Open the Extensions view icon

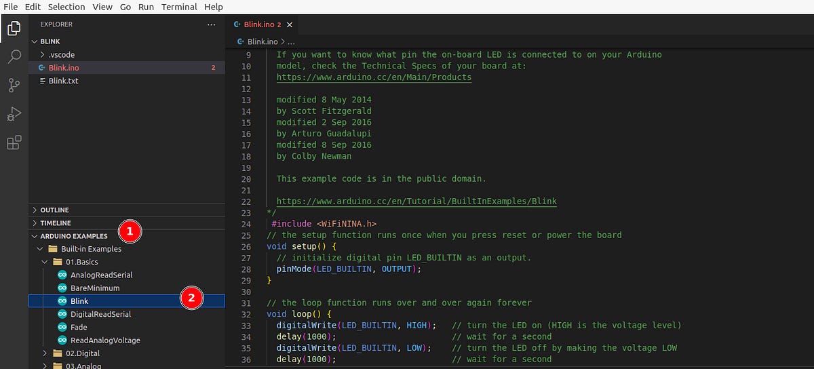point(14,142)
